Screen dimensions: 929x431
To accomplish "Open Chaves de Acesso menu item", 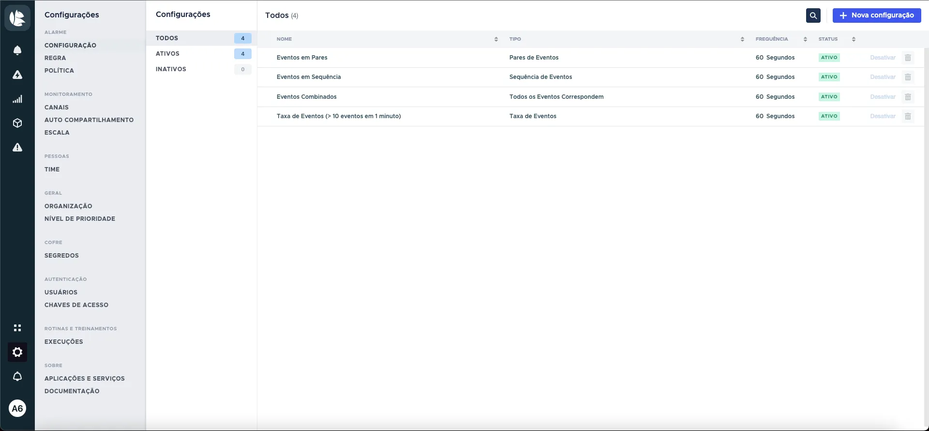I will [x=76, y=305].
